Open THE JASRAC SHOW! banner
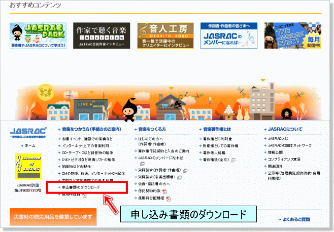This screenshot has width=334, height=232. pyautogui.click(x=293, y=35)
